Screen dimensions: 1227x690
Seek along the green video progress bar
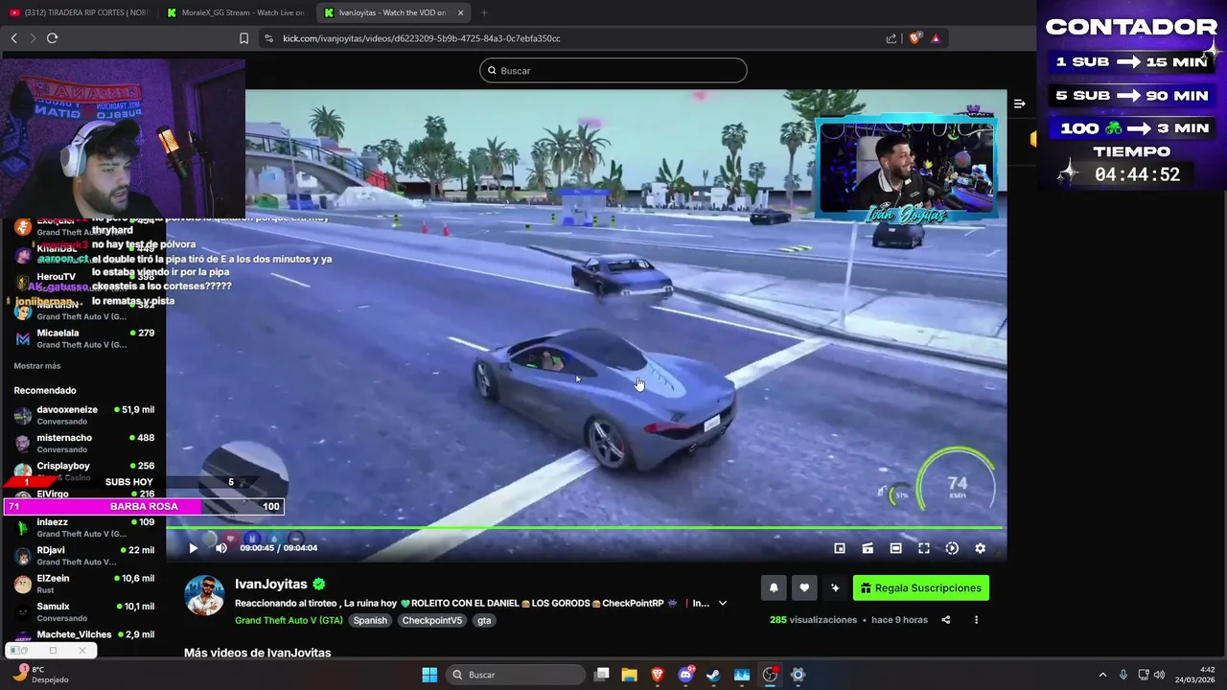(x=586, y=527)
